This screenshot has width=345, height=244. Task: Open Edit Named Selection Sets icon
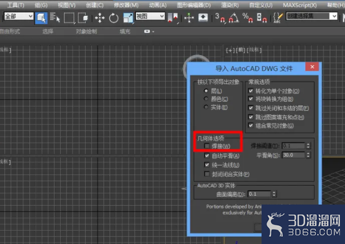tap(278, 18)
